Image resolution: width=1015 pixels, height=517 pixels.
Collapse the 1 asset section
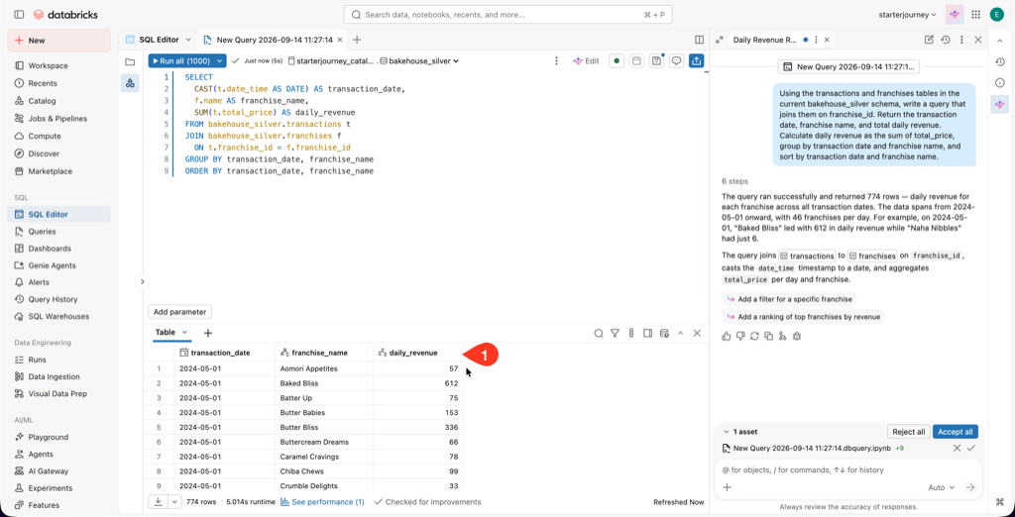tap(726, 432)
